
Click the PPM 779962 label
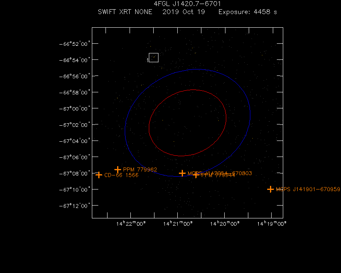click(x=140, y=169)
